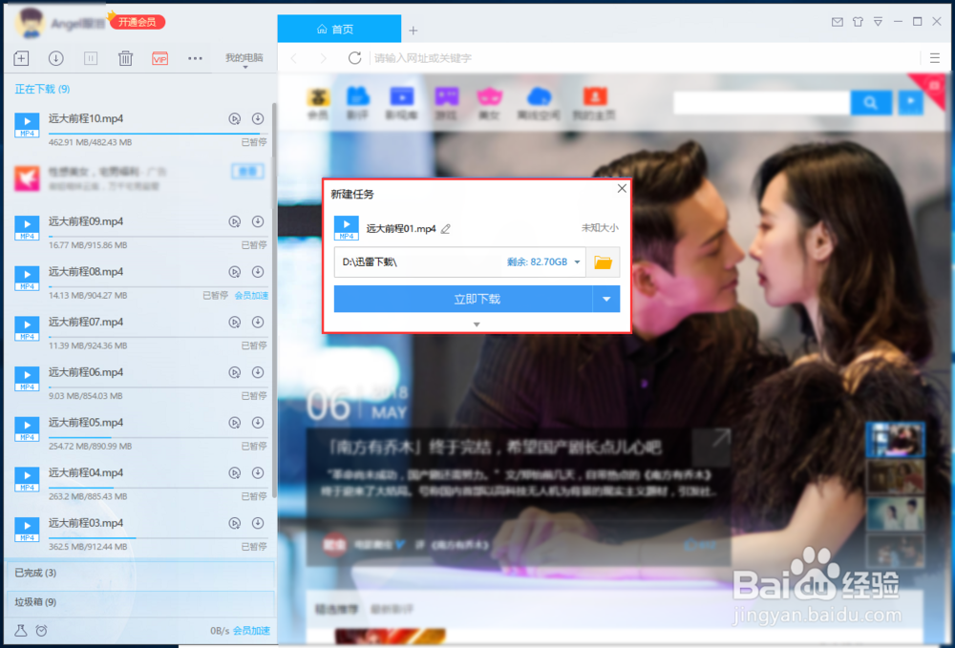Close the 新建任务 dialog
Screen dimensions: 955x648
pyautogui.click(x=622, y=189)
